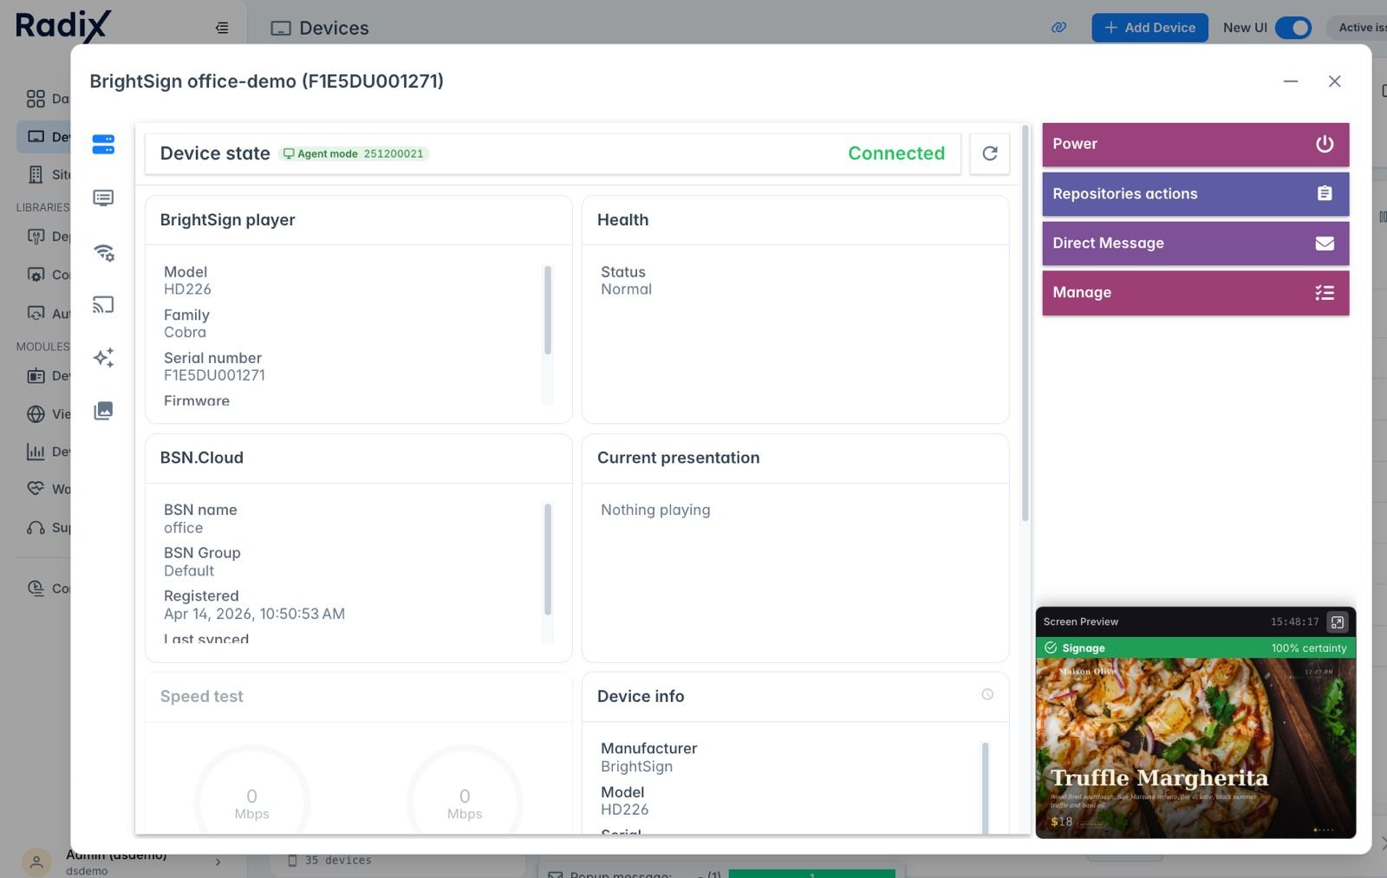The width and height of the screenshot is (1387, 878).
Task: Expand the Screen Preview to fullscreen
Action: pyautogui.click(x=1338, y=622)
